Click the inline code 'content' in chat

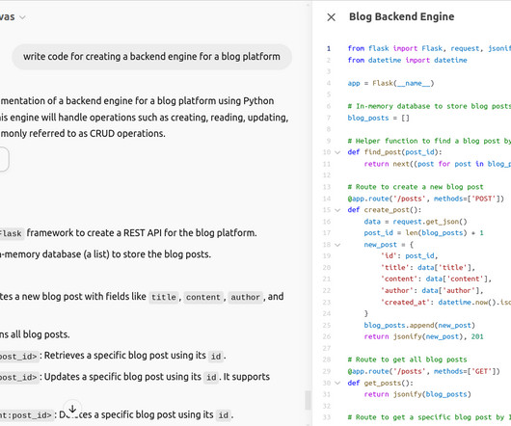point(203,298)
